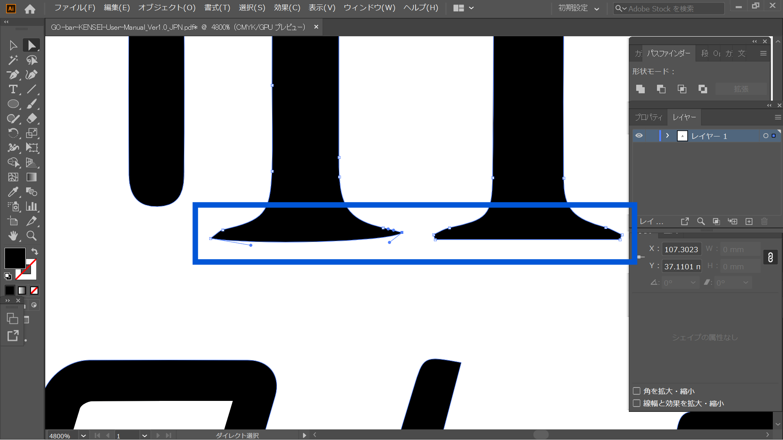Screen dimensions: 783x440
Task: Open the Object menu
Action: 167,8
